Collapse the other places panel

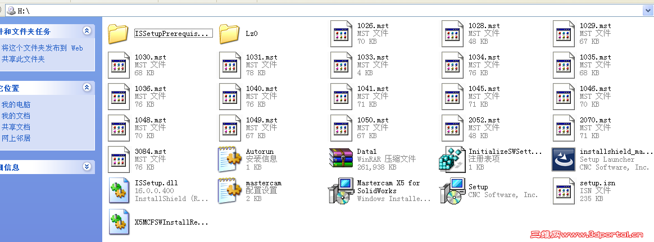tap(87, 88)
